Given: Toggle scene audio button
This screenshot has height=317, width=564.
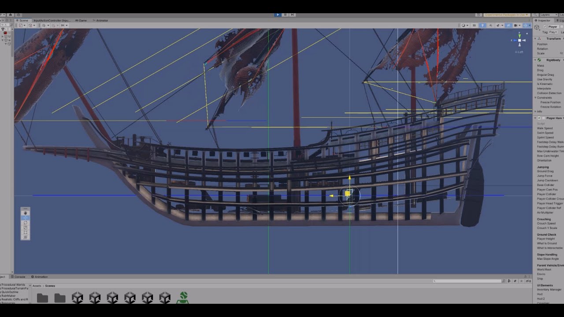Looking at the screenshot, I should click(x=491, y=26).
